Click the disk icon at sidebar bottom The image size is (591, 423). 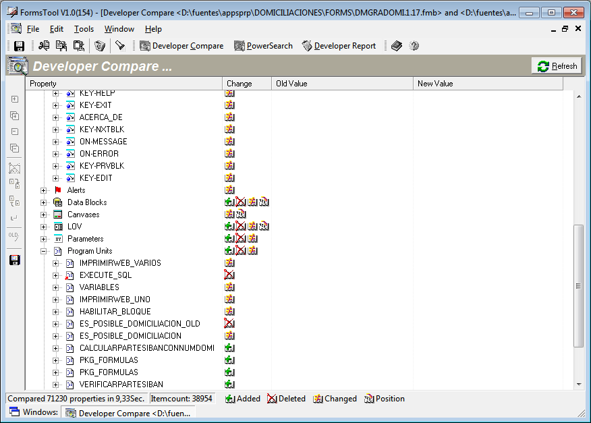point(14,260)
